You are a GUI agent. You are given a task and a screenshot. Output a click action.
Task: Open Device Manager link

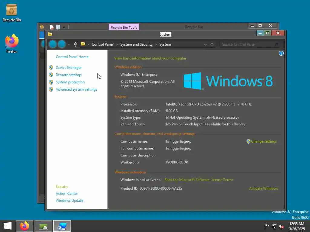(x=68, y=67)
